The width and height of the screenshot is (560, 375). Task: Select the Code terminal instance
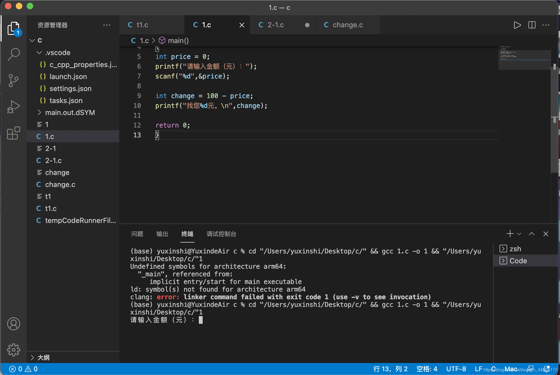click(x=526, y=261)
